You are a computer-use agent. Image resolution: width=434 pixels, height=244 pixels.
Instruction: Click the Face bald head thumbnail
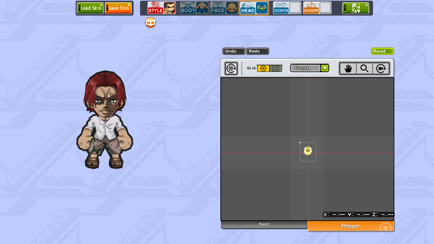[x=232, y=8]
